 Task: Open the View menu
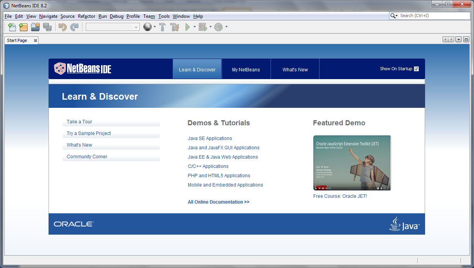click(x=31, y=16)
